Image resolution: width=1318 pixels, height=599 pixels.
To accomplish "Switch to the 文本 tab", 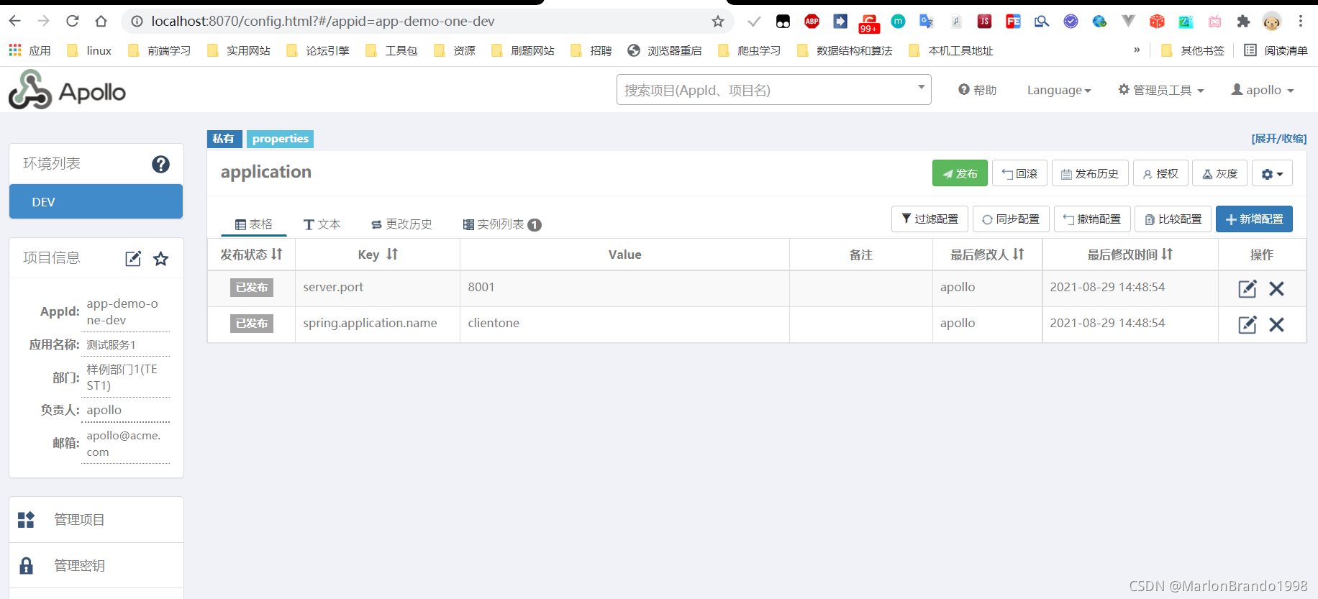I will (322, 224).
